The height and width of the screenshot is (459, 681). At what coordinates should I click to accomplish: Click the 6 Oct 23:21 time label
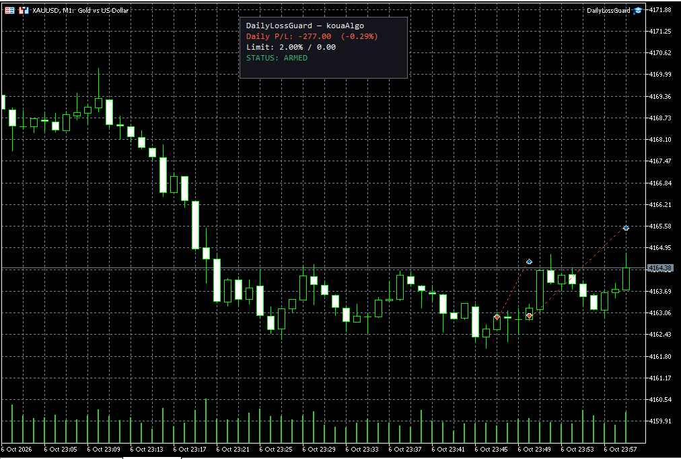tap(233, 449)
